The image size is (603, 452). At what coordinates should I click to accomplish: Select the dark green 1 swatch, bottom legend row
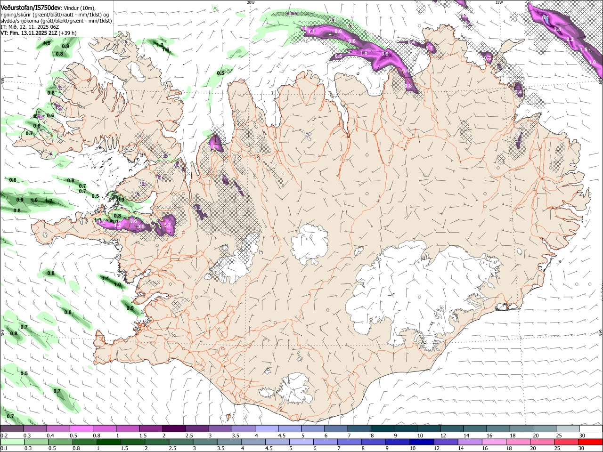pos(108,442)
